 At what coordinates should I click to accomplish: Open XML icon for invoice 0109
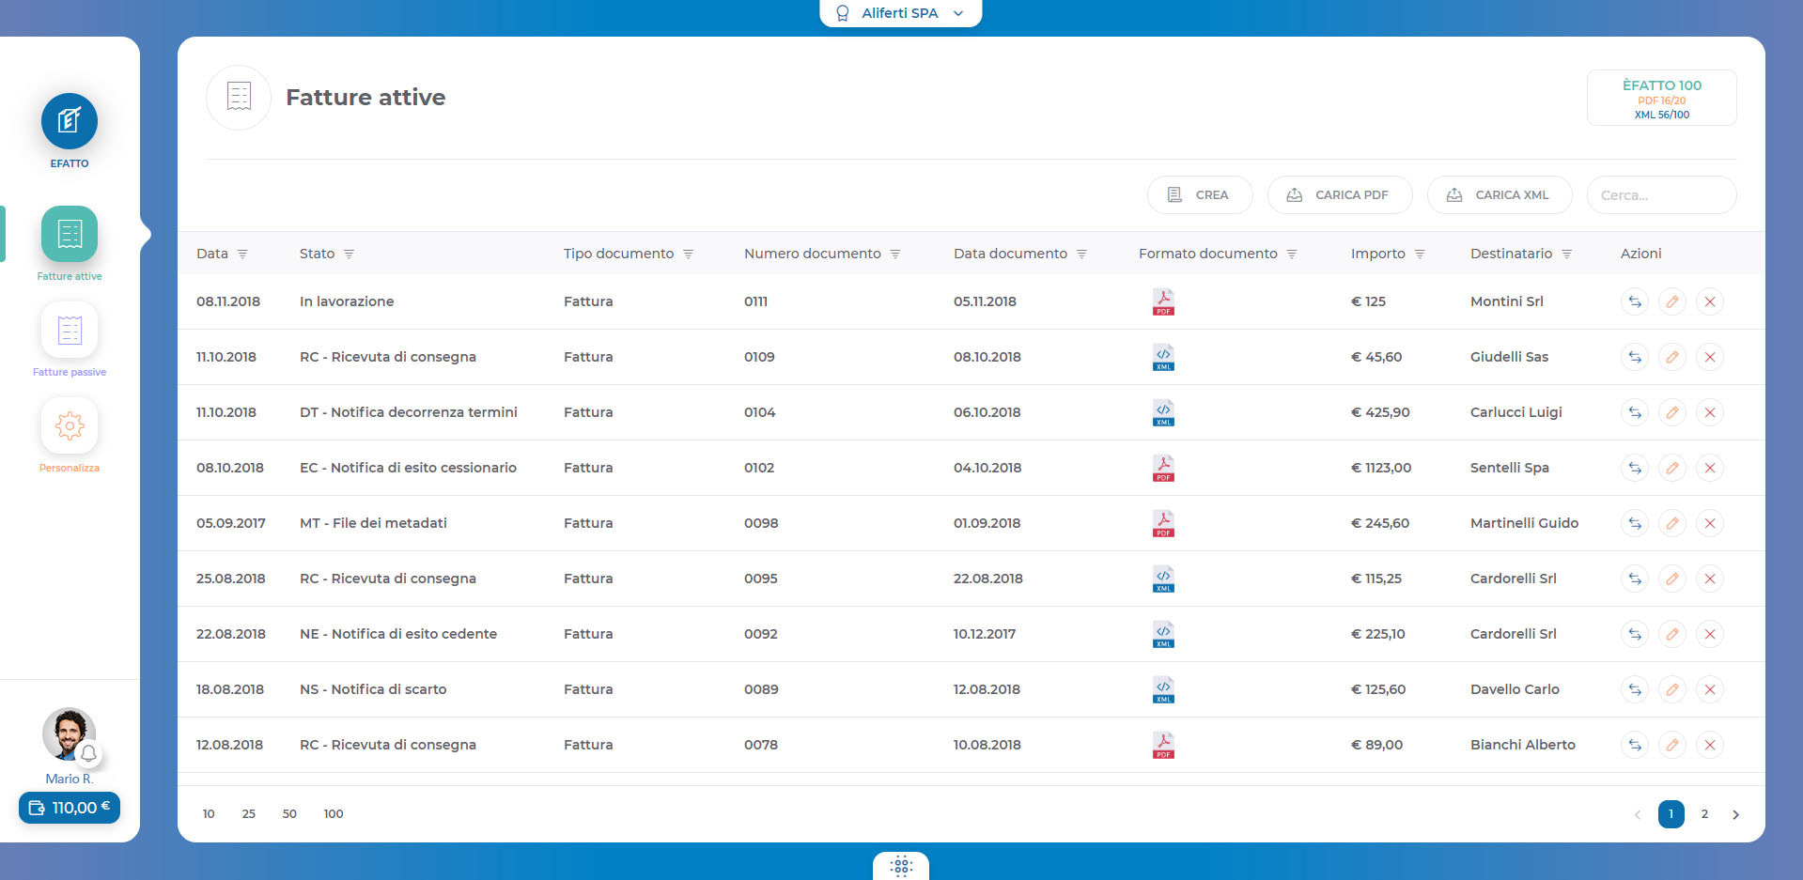pos(1163,357)
